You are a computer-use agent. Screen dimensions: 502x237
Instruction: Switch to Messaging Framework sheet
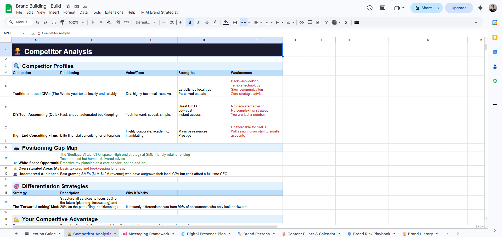point(149,234)
